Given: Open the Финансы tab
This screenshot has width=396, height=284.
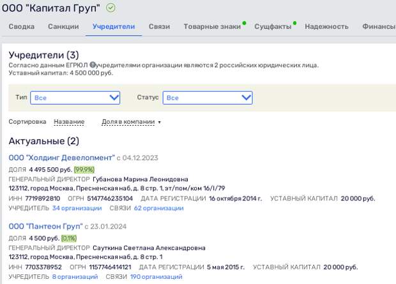Looking at the screenshot, I should click(x=379, y=27).
